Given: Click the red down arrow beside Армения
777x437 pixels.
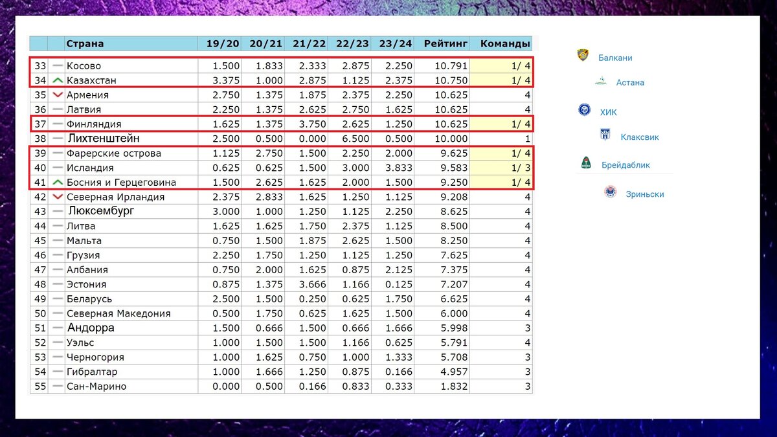Looking at the screenshot, I should pyautogui.click(x=58, y=95).
